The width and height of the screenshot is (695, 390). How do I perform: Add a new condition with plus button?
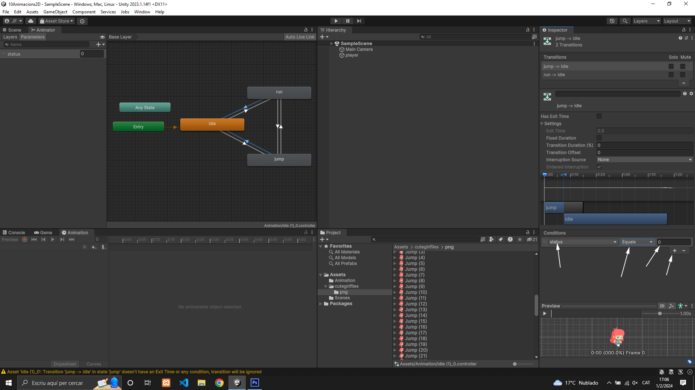(674, 251)
